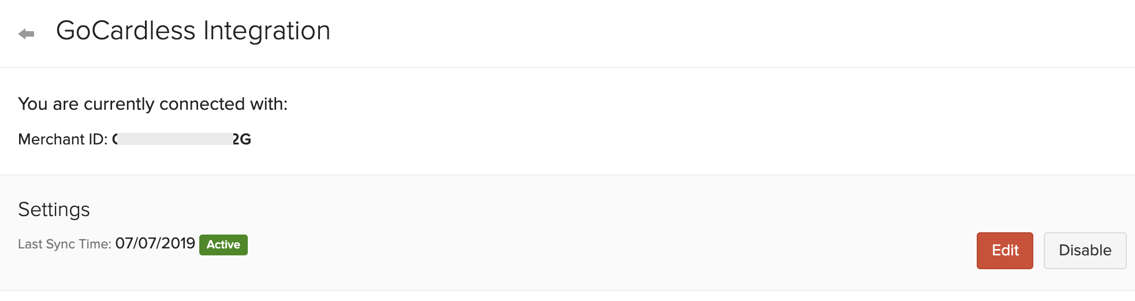
Task: Click blank area right of the page title
Action: (x=693, y=32)
